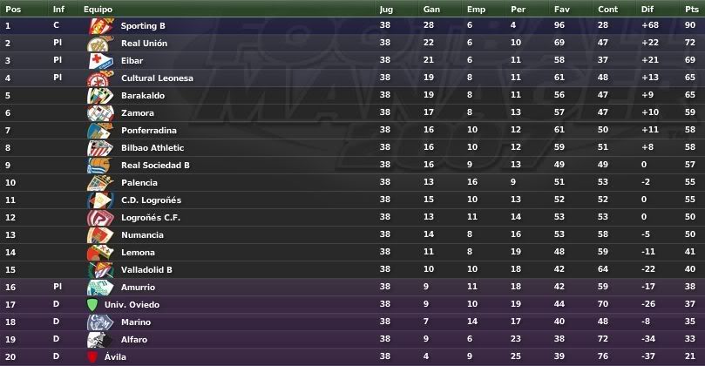
Task: Click the Sporting B club crest
Action: pos(101,25)
